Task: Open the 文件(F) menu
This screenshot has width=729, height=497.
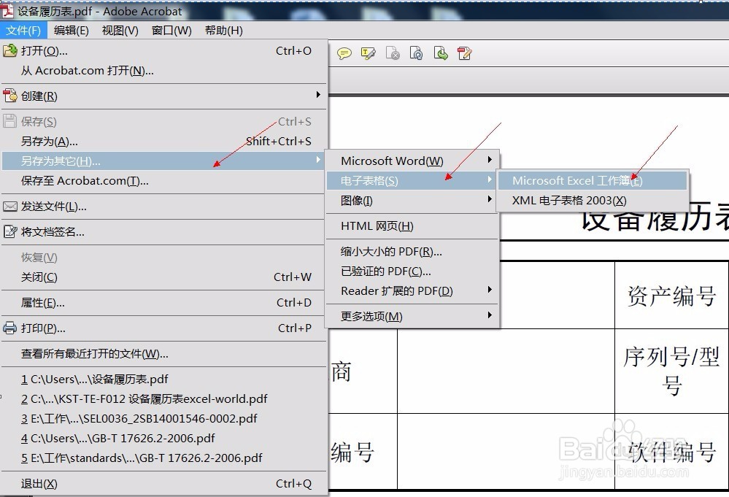Action: click(23, 30)
